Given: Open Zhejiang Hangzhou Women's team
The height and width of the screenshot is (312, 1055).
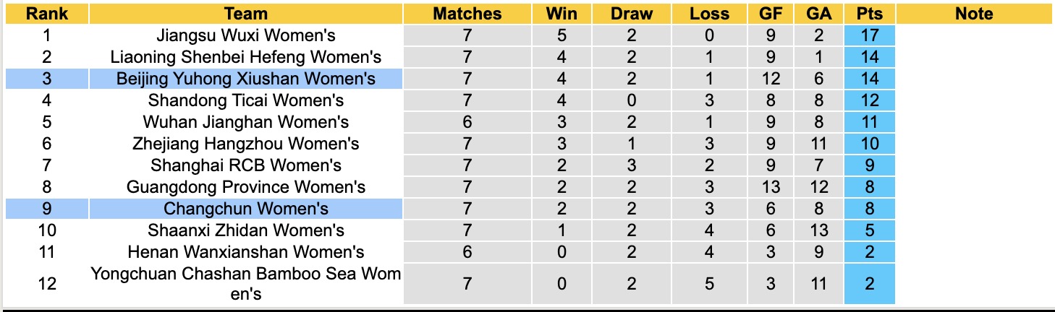Looking at the screenshot, I should pyautogui.click(x=246, y=144).
